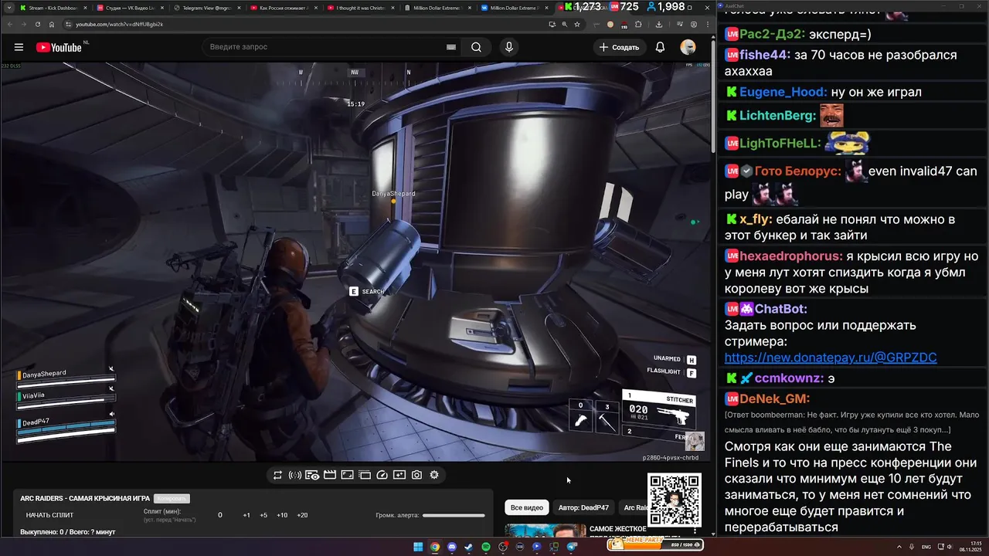The image size is (989, 556).
Task: Open Discord from the taskbar
Action: click(x=452, y=547)
